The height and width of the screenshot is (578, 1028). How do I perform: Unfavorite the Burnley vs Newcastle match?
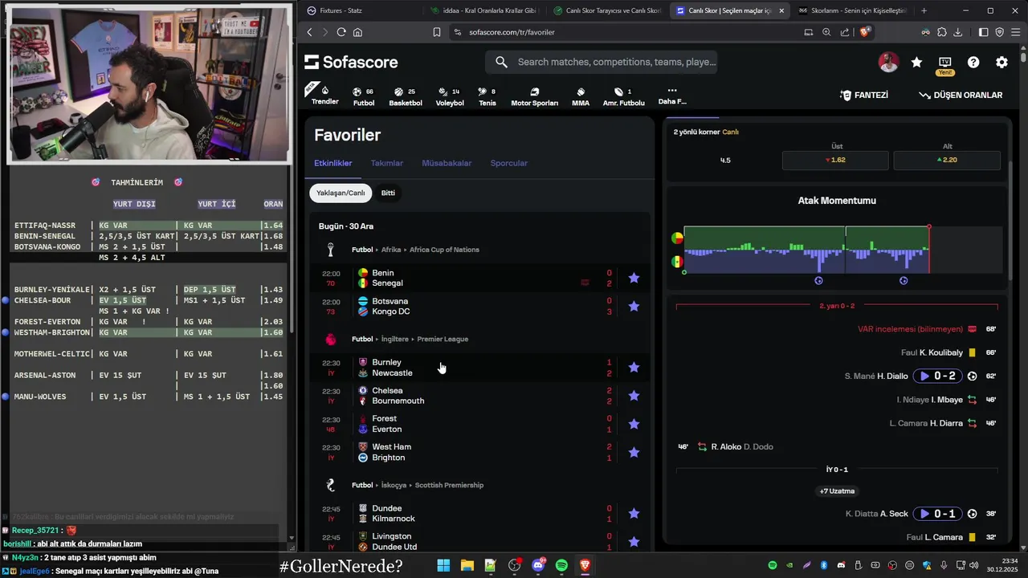click(x=634, y=367)
